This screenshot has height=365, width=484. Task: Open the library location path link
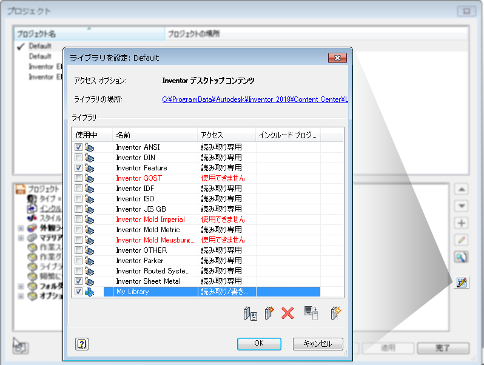255,99
